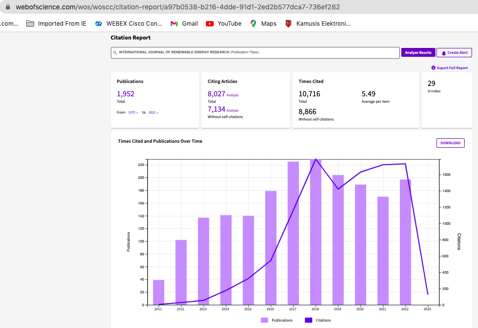
Task: Toggle Citations series in chart legend
Action: click(x=318, y=320)
